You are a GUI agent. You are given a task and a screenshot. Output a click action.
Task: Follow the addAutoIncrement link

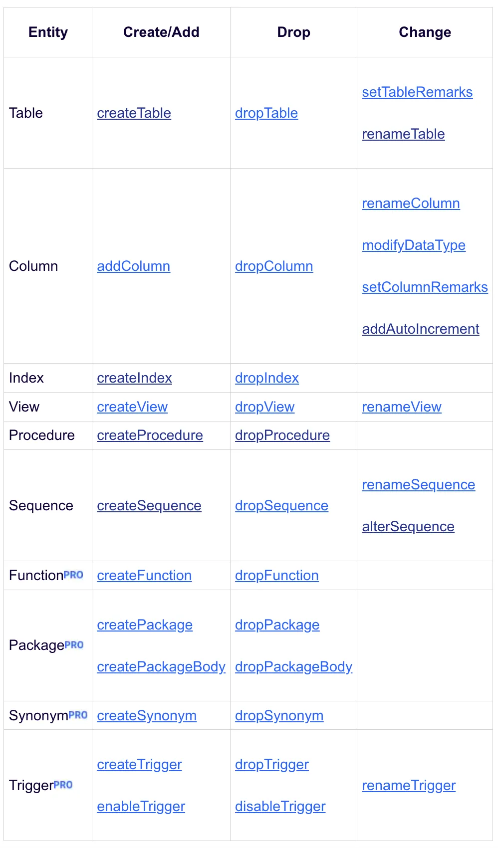(421, 329)
